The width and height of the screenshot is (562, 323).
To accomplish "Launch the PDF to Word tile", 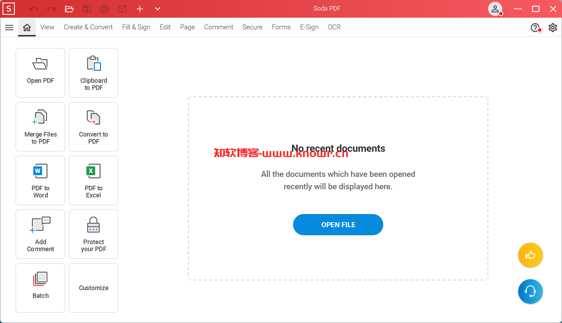I will [x=40, y=180].
